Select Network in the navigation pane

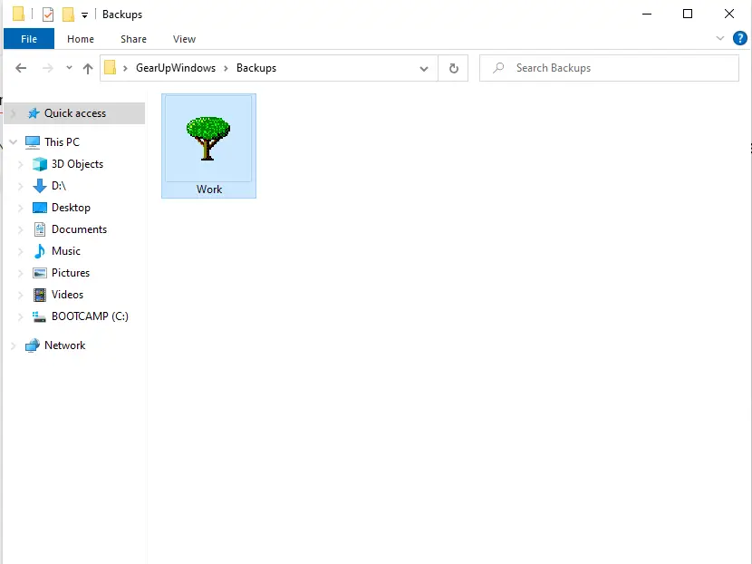pos(64,345)
